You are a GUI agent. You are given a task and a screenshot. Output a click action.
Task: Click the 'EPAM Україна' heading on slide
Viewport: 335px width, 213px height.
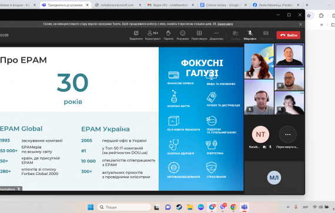click(x=105, y=129)
